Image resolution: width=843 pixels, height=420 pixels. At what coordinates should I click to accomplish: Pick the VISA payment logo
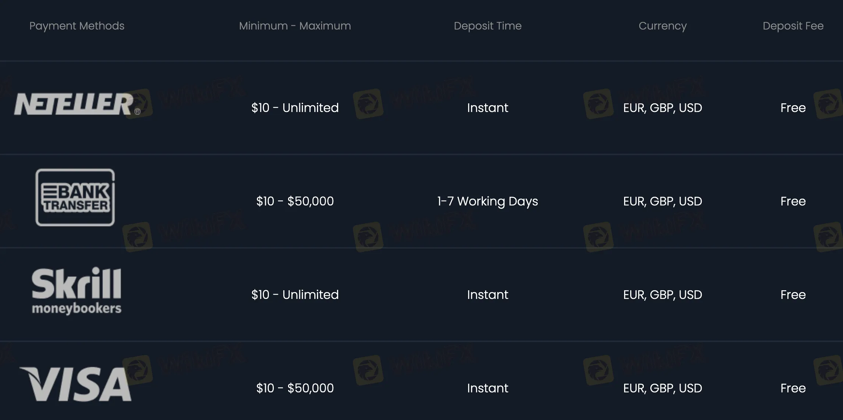pyautogui.click(x=75, y=384)
